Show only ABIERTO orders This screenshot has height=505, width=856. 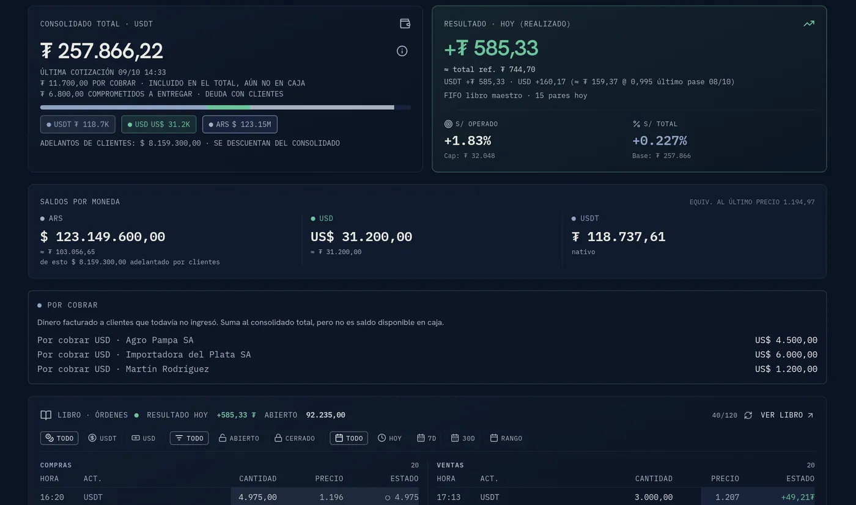click(239, 438)
